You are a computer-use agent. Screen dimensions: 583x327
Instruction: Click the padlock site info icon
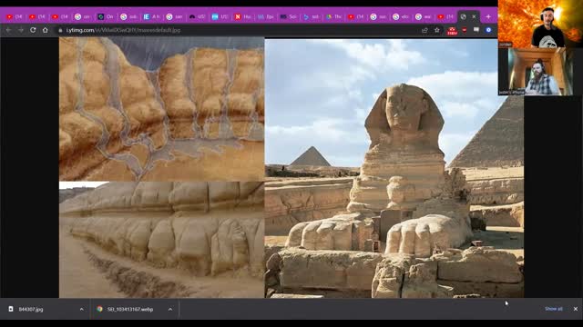60,30
